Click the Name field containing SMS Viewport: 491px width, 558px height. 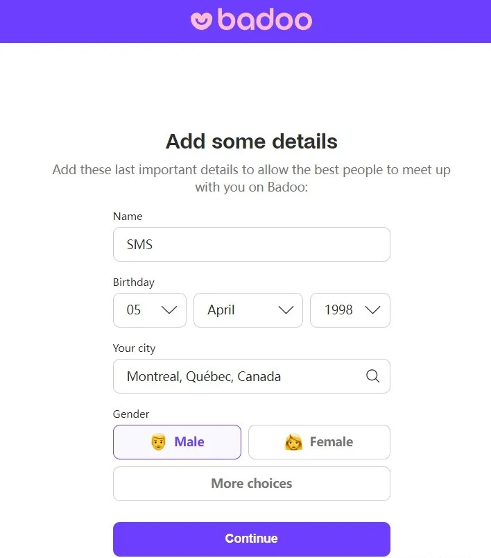coord(251,244)
